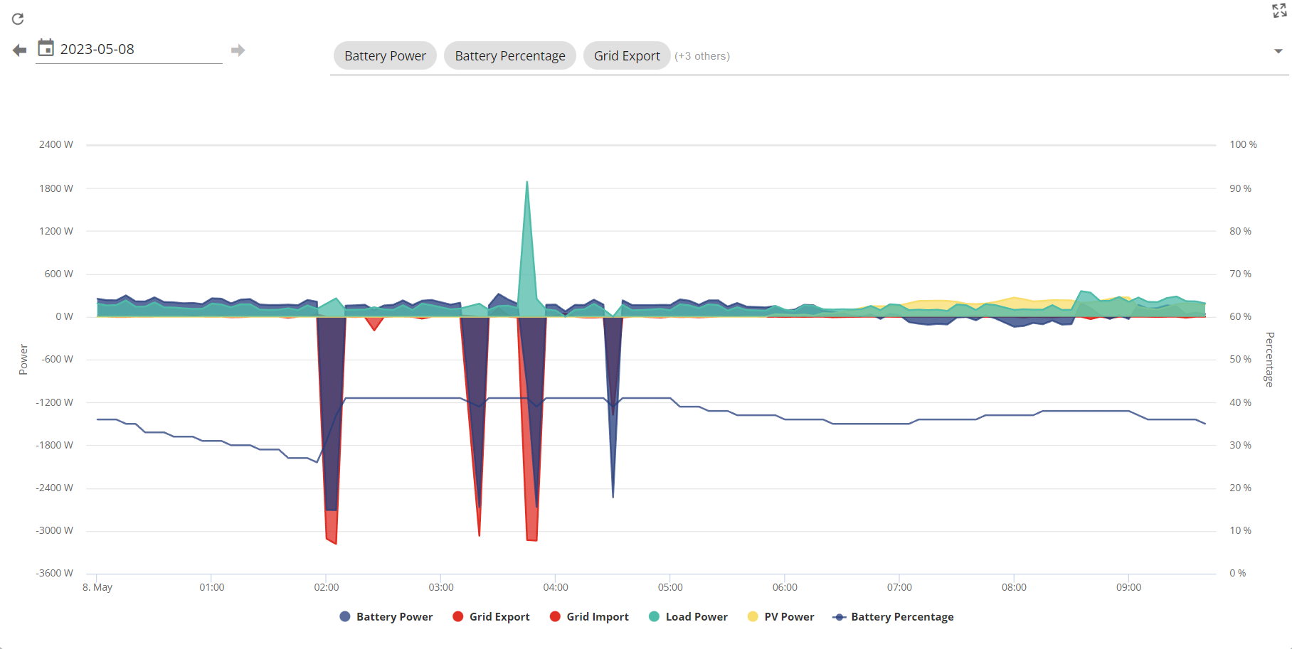Screen dimensions: 1292x649
Task: Click the Battery Power chip
Action: [x=385, y=55]
